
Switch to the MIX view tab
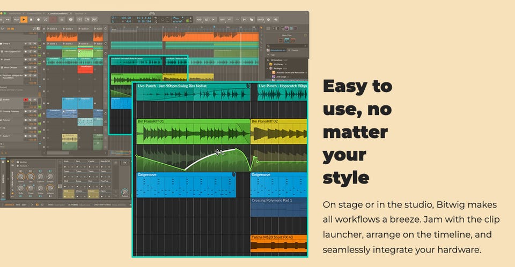[18, 204]
